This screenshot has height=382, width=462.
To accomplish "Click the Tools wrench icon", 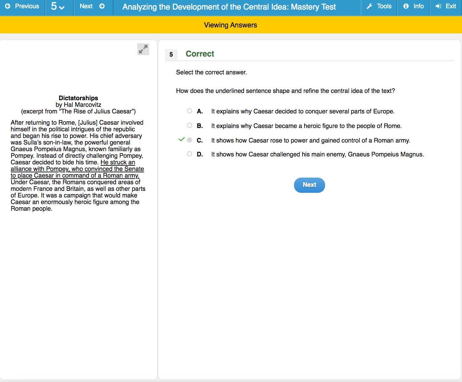I will pyautogui.click(x=370, y=6).
